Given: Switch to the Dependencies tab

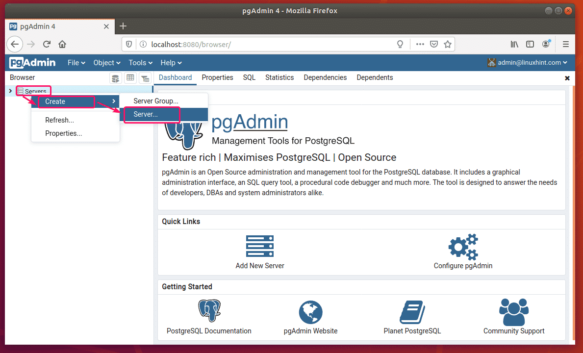Looking at the screenshot, I should (326, 77).
